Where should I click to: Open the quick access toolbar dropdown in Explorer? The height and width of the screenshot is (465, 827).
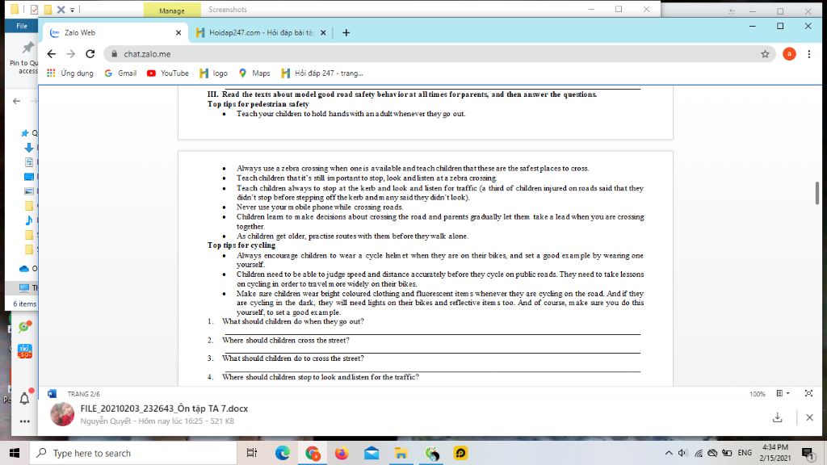tap(72, 10)
